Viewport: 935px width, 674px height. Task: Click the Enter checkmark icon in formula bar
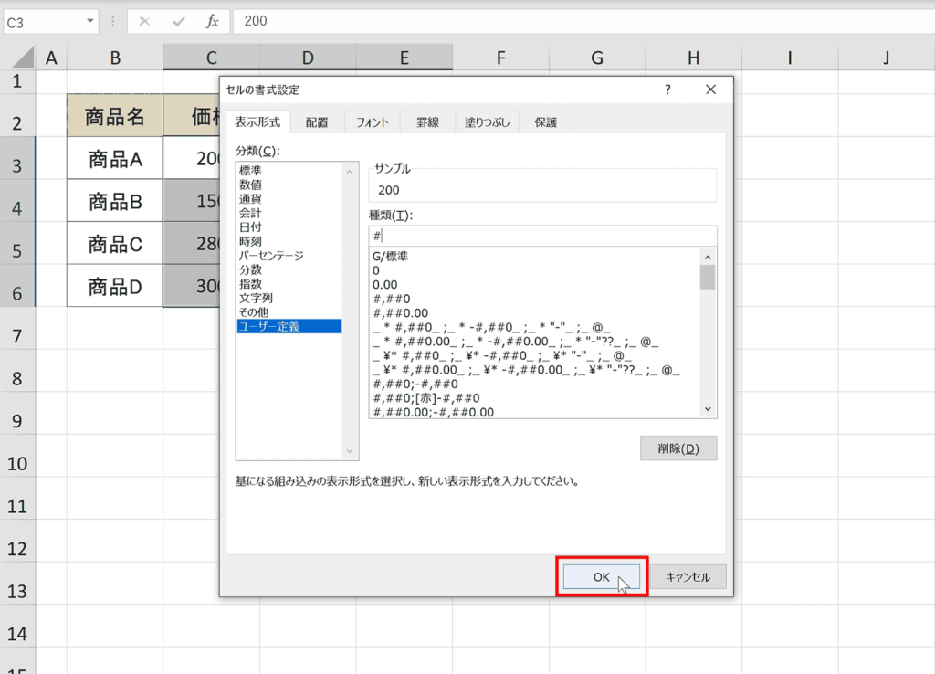180,22
